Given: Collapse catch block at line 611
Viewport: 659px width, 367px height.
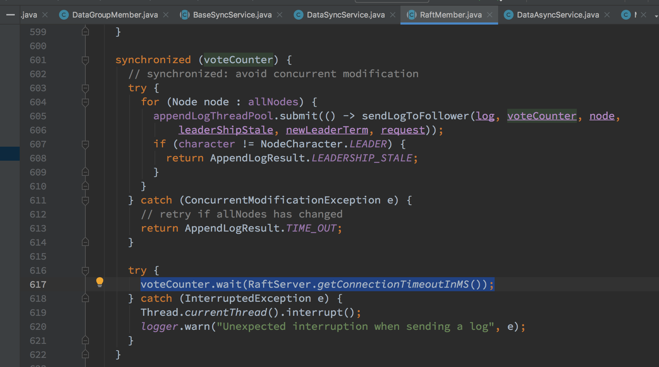Looking at the screenshot, I should click(x=85, y=200).
